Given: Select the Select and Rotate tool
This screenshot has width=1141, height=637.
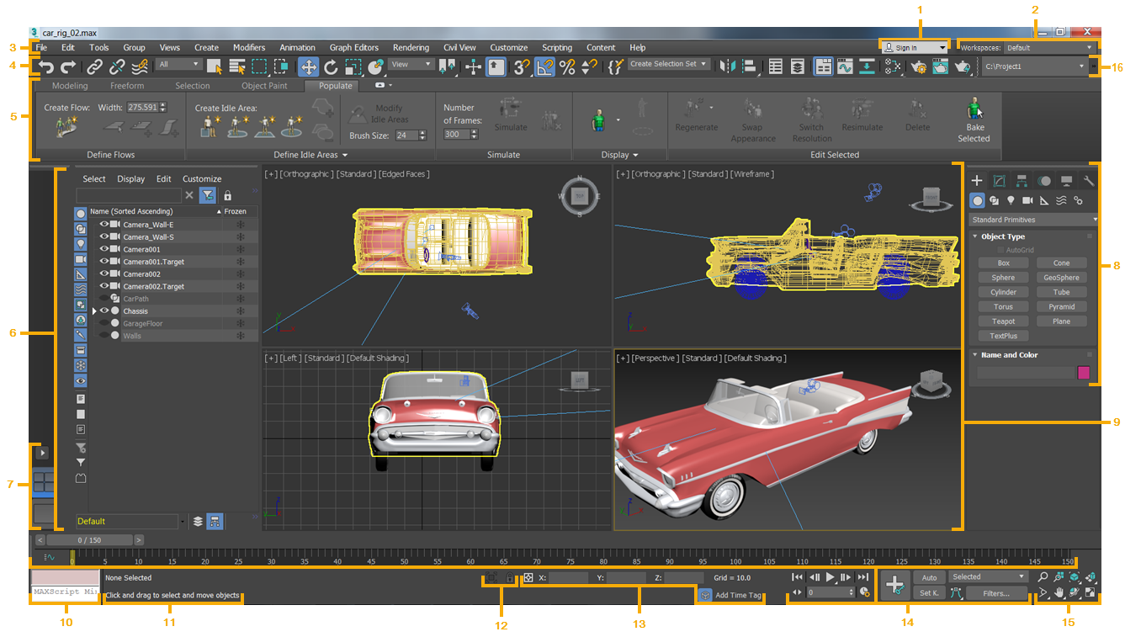Looking at the screenshot, I should point(330,66).
